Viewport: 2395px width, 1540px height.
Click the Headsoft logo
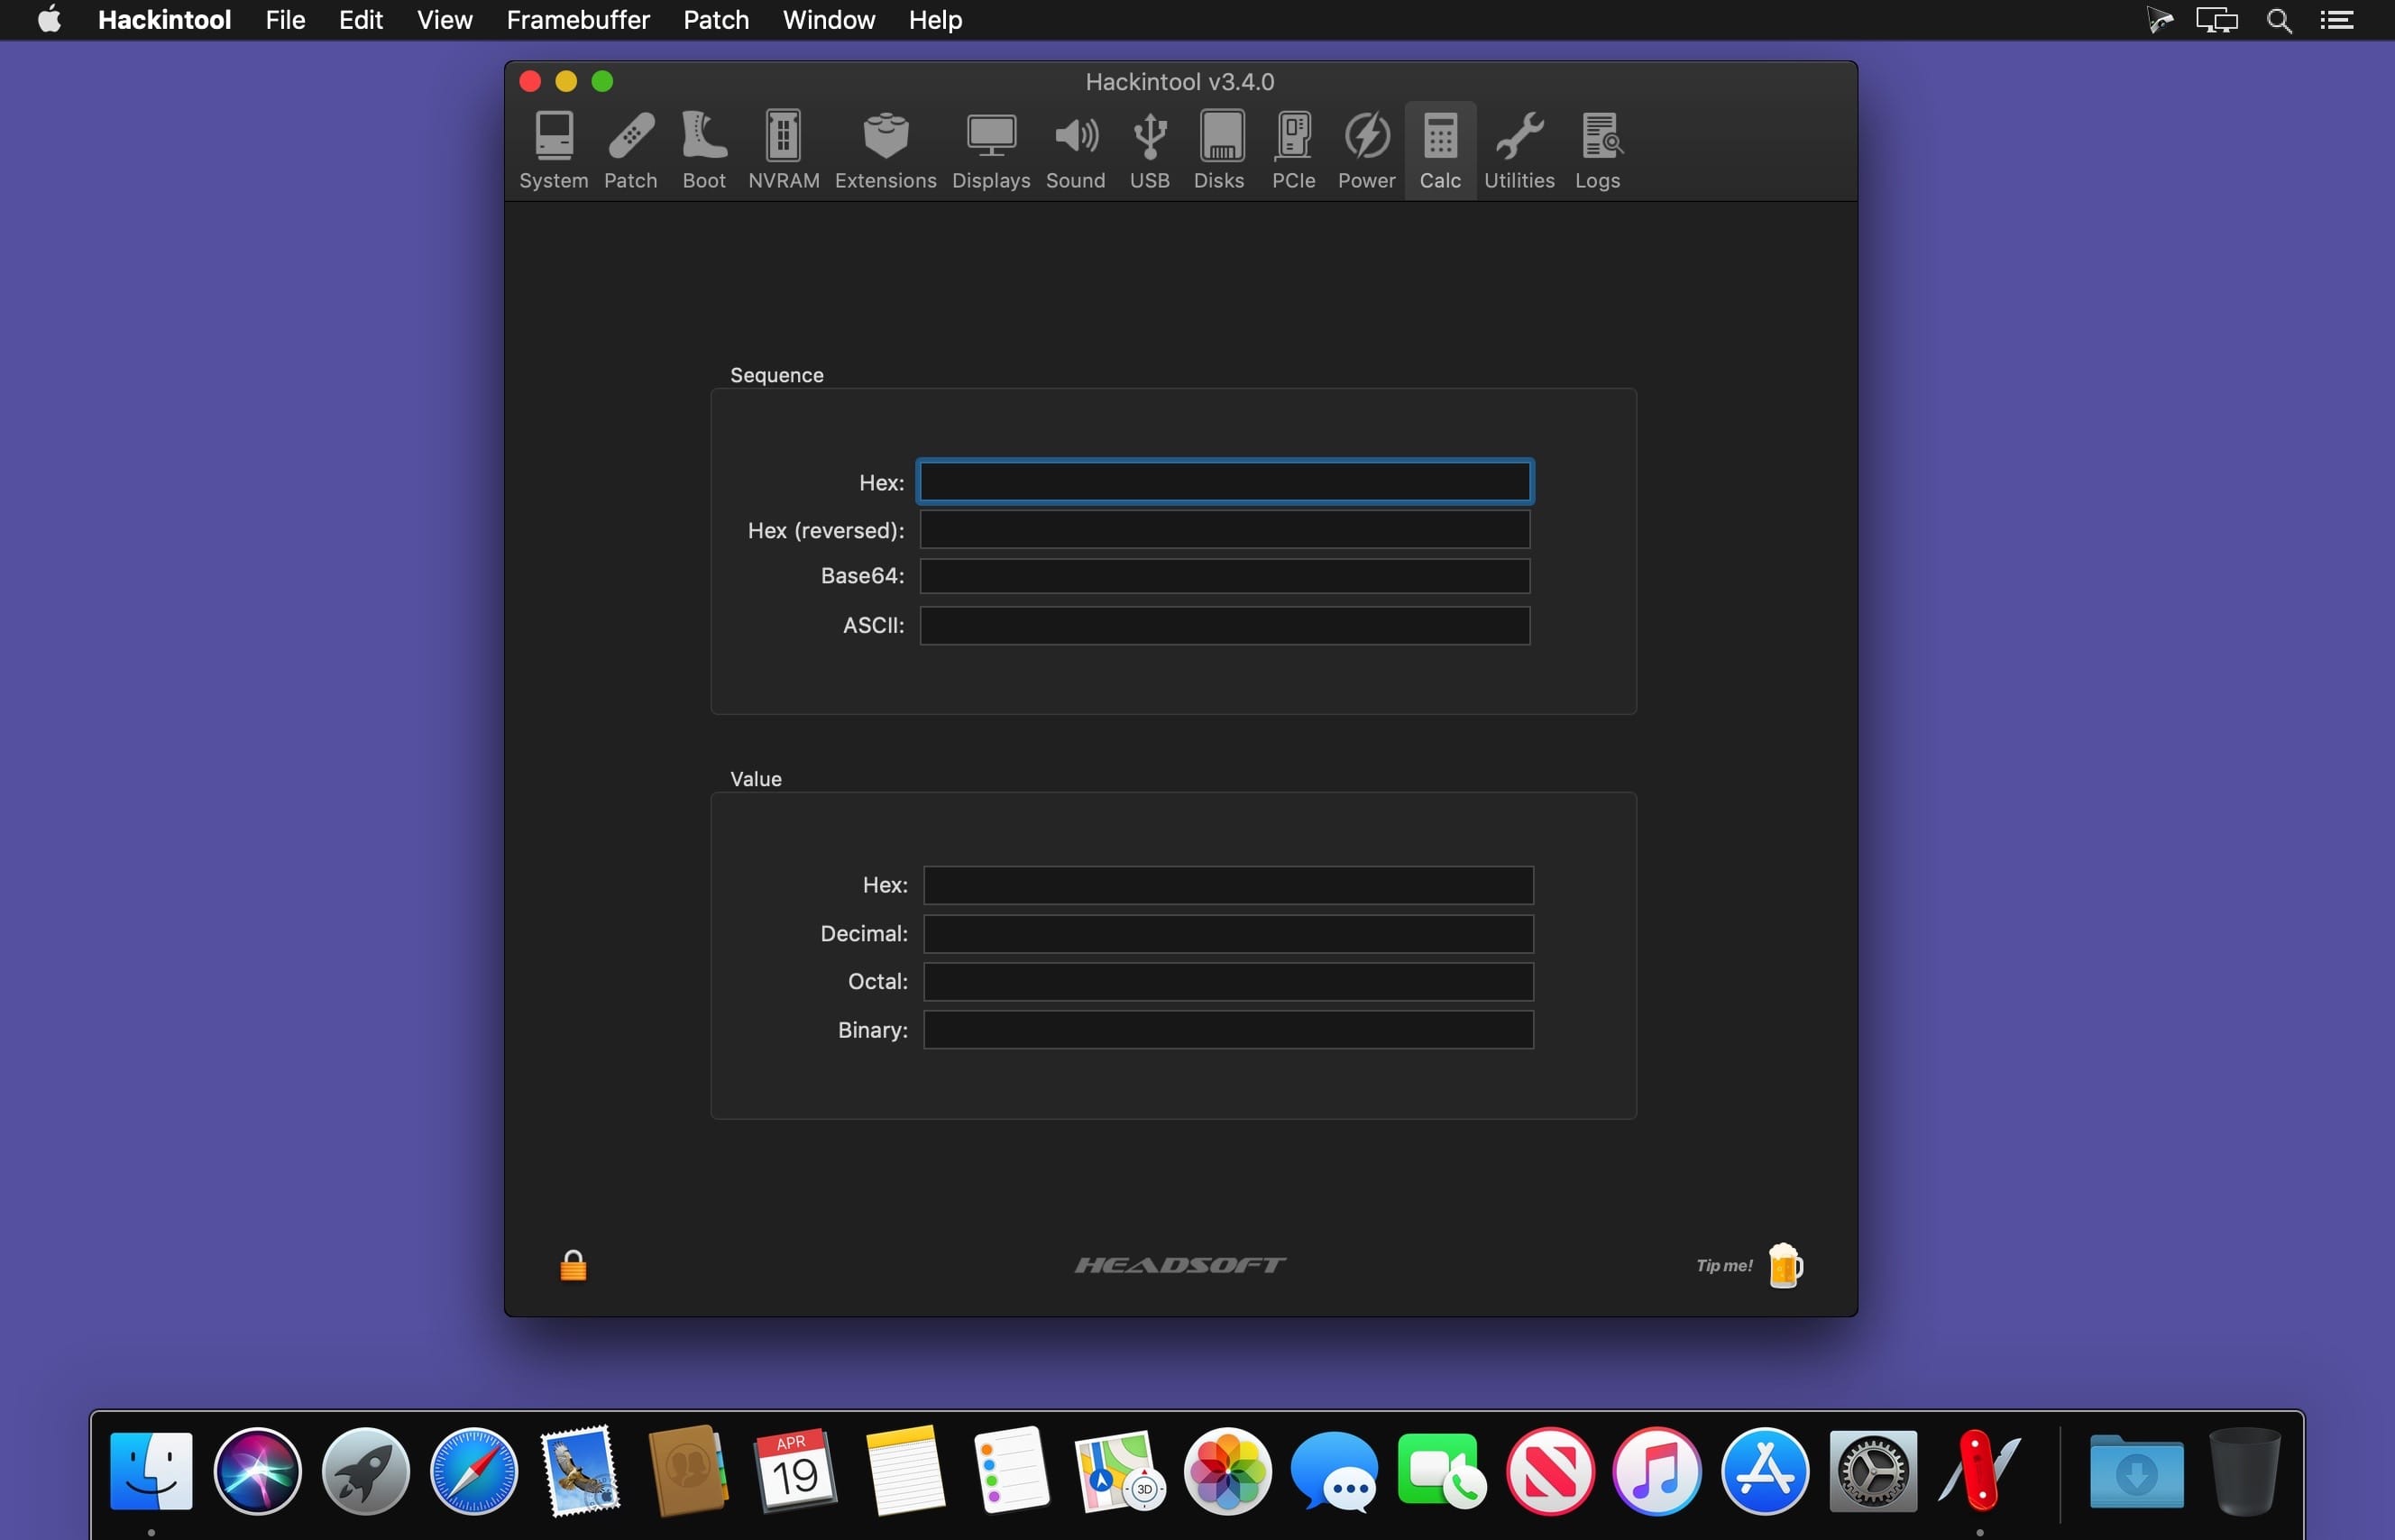pyautogui.click(x=1180, y=1265)
